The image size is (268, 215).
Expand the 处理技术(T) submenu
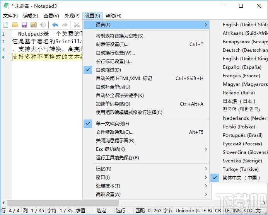click(x=146, y=186)
